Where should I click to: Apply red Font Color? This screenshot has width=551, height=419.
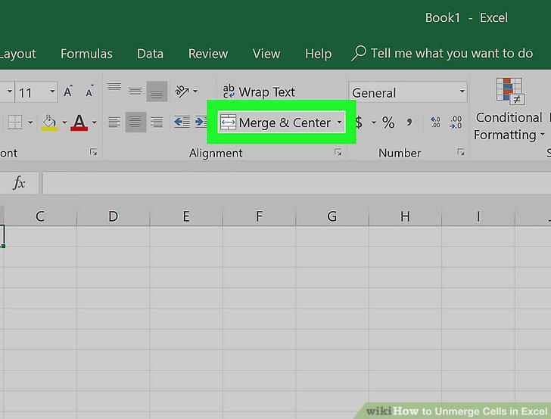coord(79,123)
